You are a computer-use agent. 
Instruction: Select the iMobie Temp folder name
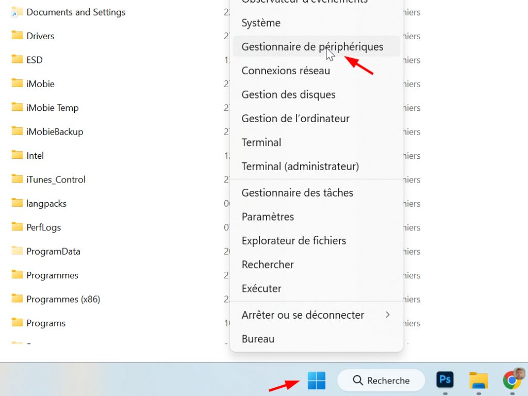tap(53, 108)
